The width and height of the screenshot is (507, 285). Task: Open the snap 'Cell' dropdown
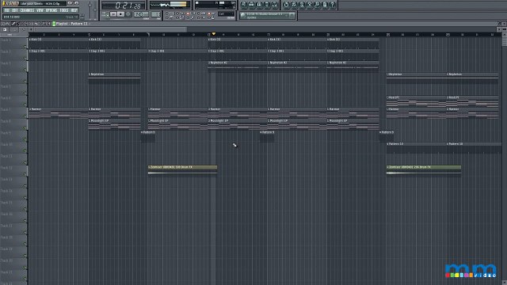click(x=226, y=14)
